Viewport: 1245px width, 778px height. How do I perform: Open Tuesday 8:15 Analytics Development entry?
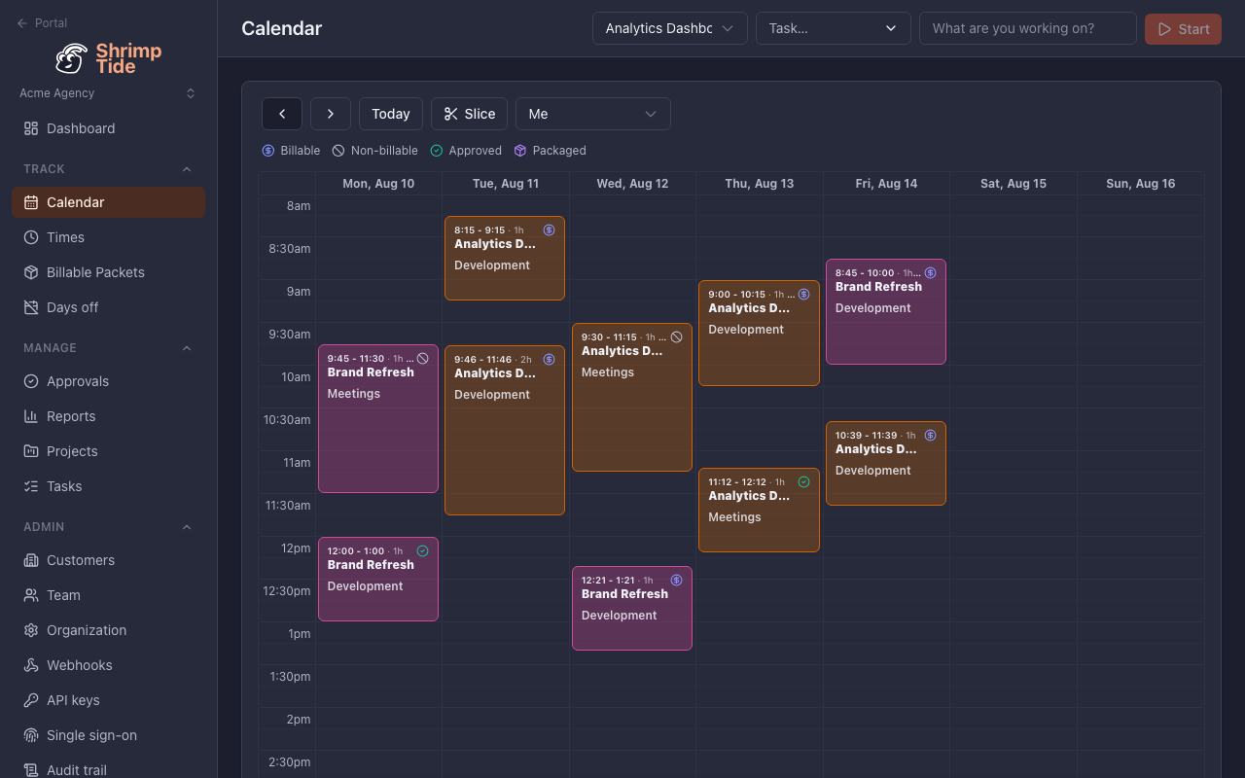tap(505, 258)
